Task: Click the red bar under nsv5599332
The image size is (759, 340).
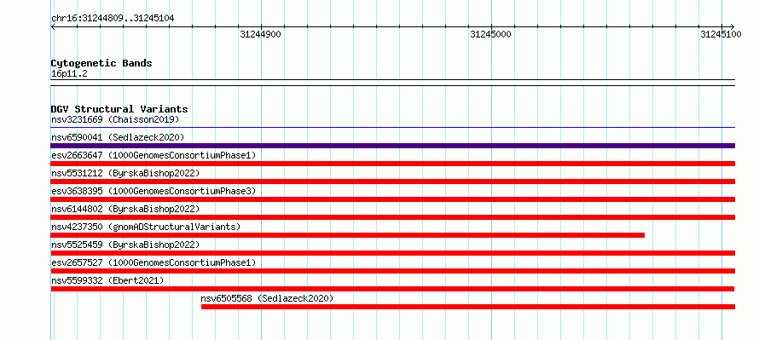Action: coord(392,289)
